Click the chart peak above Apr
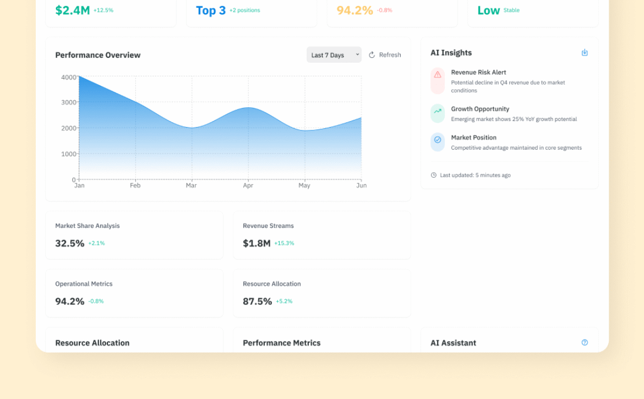Viewport: 644px width, 399px height. click(x=248, y=108)
